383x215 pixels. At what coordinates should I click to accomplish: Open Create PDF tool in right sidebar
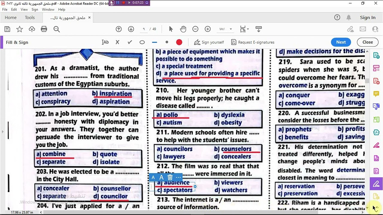coord(376,81)
